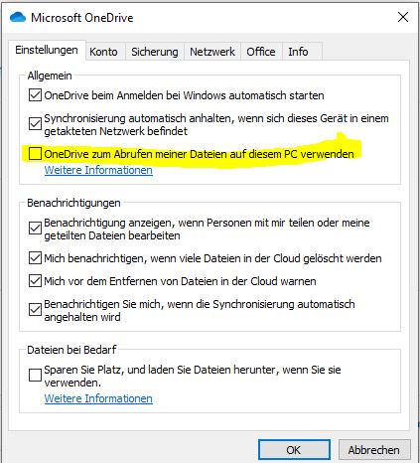This screenshot has width=420, height=463.
Task: Click the Abbrechen button
Action: [374, 450]
